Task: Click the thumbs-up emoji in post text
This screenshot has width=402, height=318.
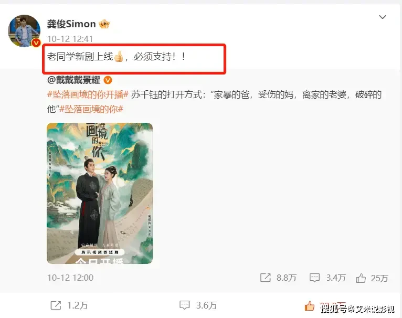Action: pos(119,57)
